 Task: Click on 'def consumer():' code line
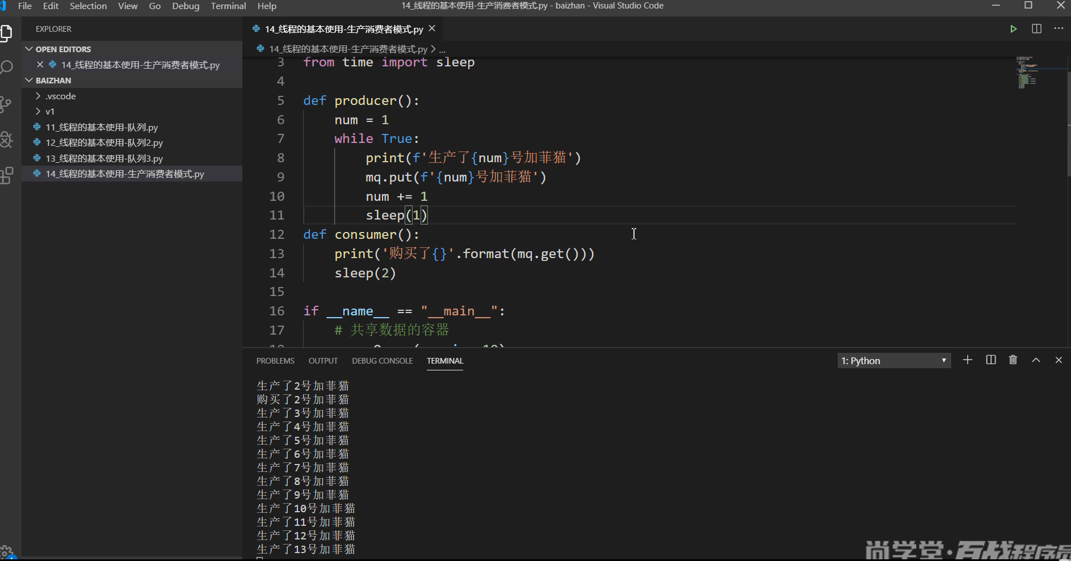[361, 234]
